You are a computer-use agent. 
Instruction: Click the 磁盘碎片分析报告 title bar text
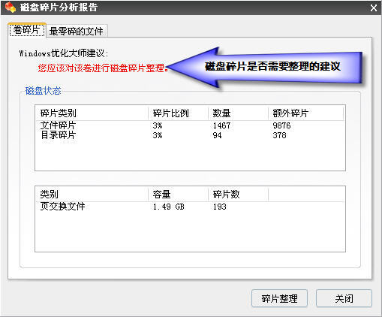[59, 8]
